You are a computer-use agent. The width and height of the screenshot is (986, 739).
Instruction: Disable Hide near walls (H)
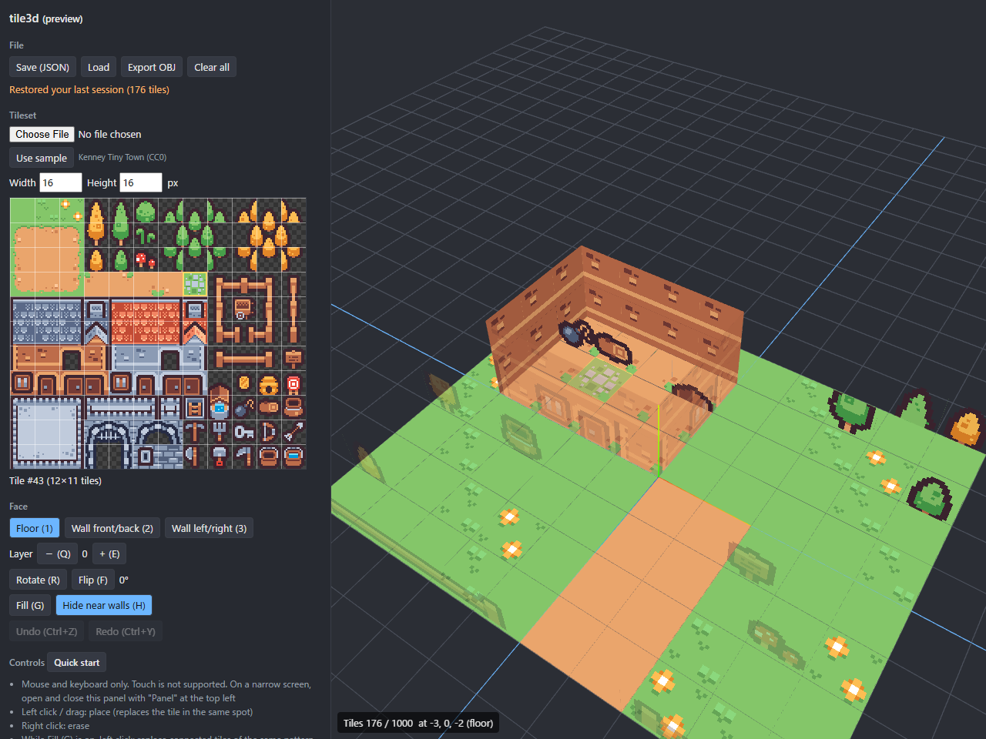[x=104, y=605]
